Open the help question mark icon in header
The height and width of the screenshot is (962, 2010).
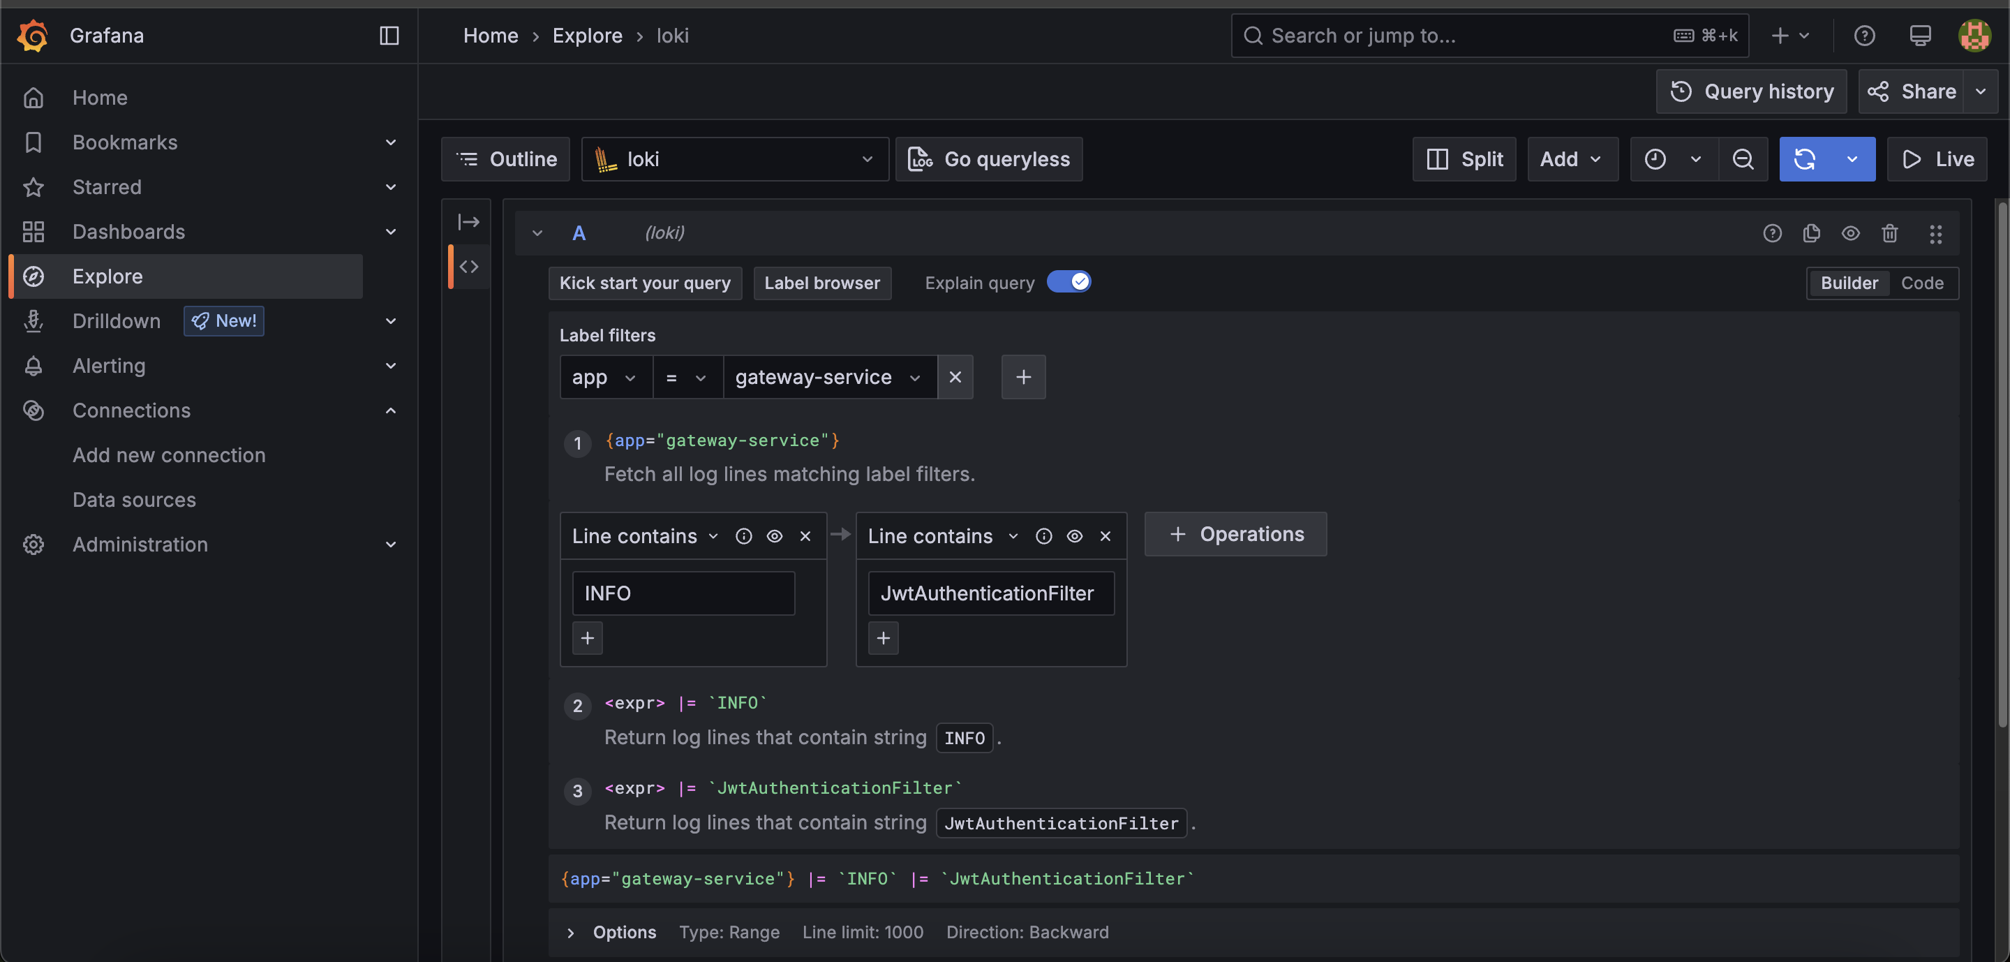[x=1864, y=35]
